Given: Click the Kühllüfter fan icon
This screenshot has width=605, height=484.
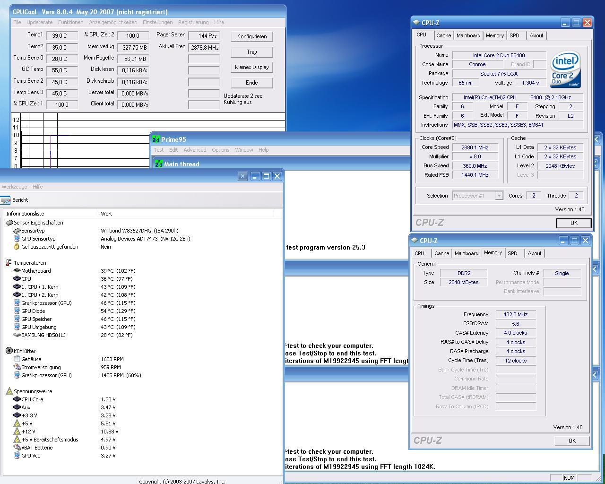Looking at the screenshot, I should click(9, 351).
